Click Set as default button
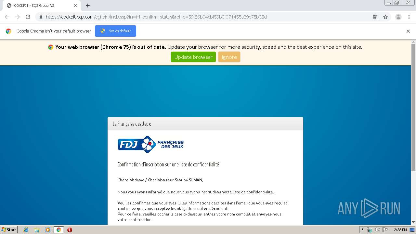The width and height of the screenshot is (416, 234). (x=115, y=31)
